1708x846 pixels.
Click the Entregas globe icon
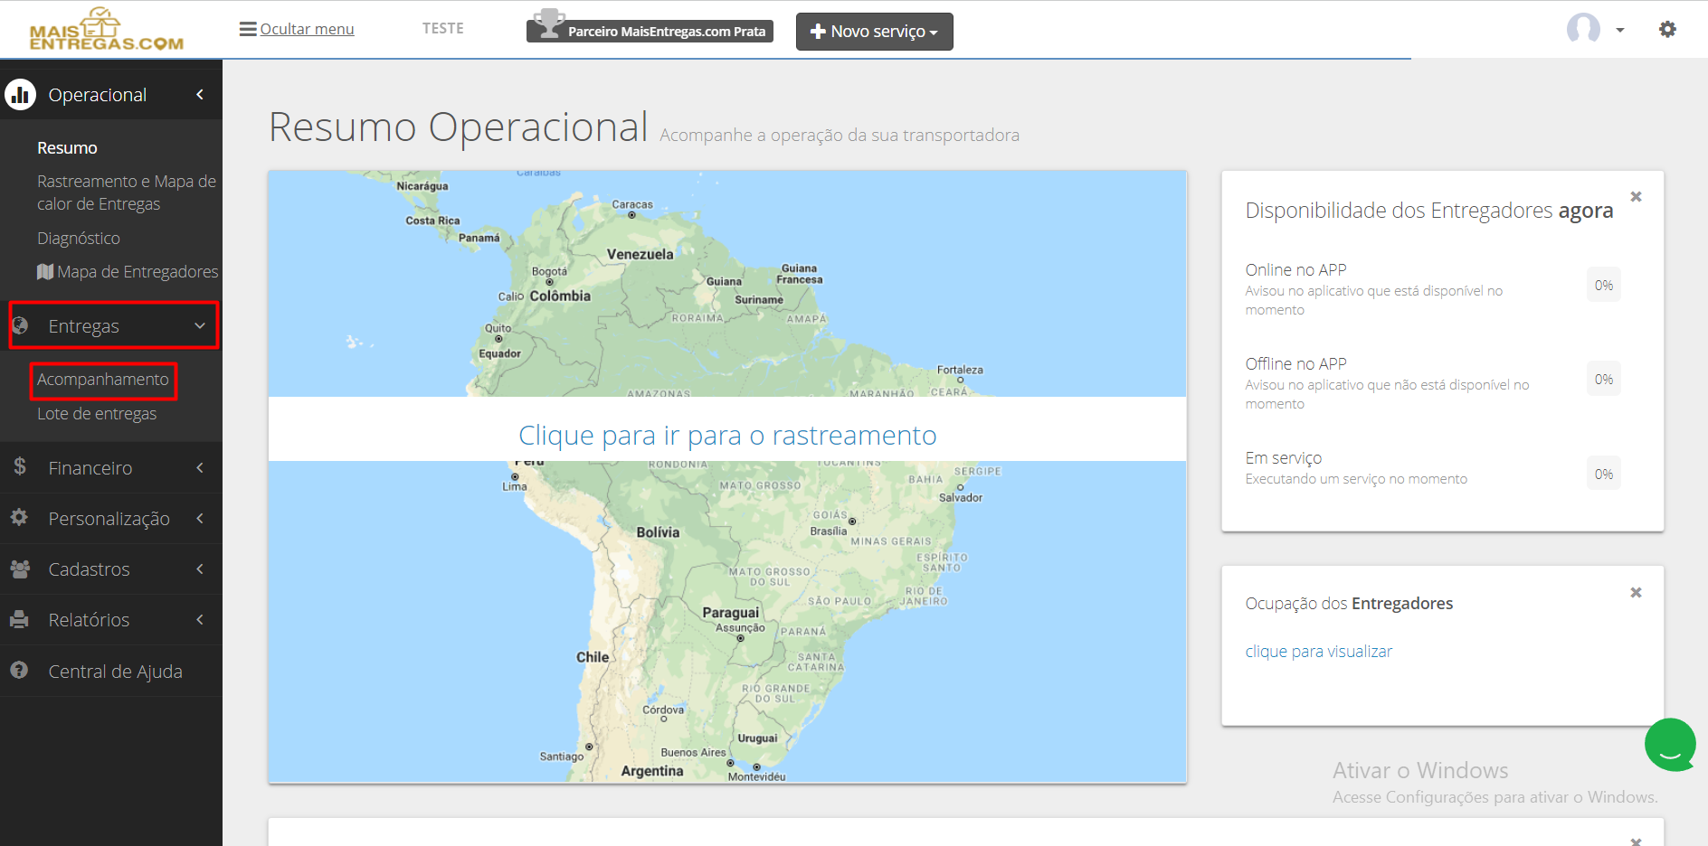(x=20, y=325)
